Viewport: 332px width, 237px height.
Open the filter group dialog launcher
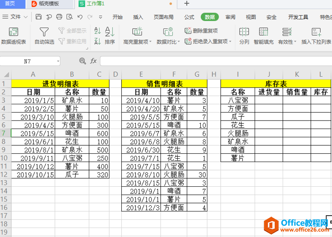click(x=87, y=48)
